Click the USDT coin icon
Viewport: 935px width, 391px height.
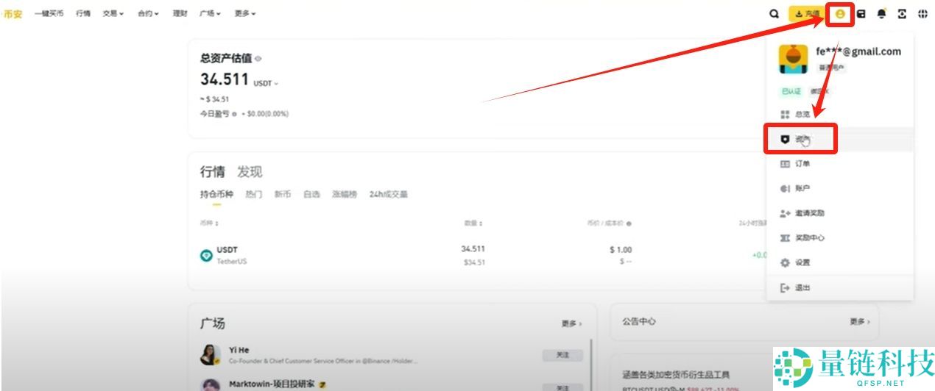pos(207,255)
